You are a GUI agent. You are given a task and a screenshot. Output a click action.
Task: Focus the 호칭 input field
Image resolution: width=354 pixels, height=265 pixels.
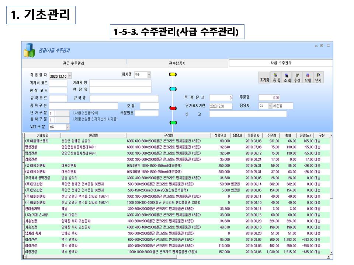(149, 106)
